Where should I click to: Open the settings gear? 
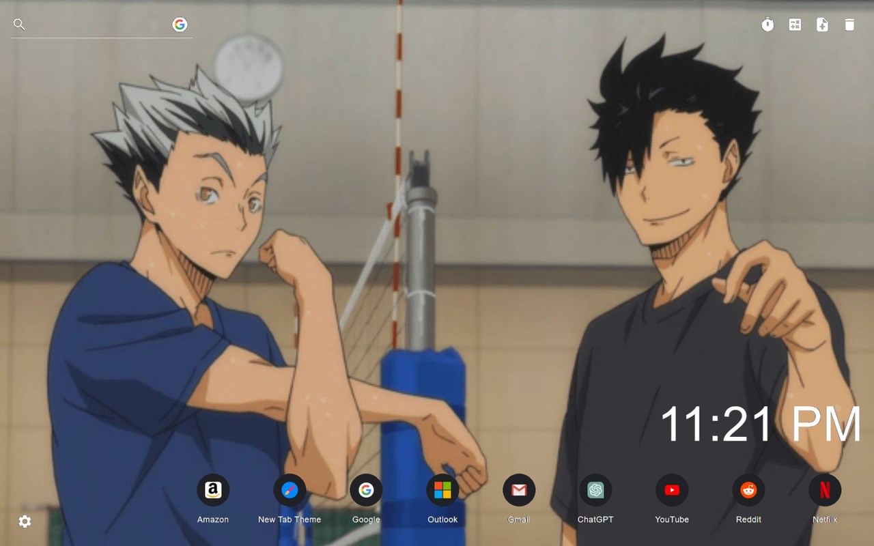[25, 521]
